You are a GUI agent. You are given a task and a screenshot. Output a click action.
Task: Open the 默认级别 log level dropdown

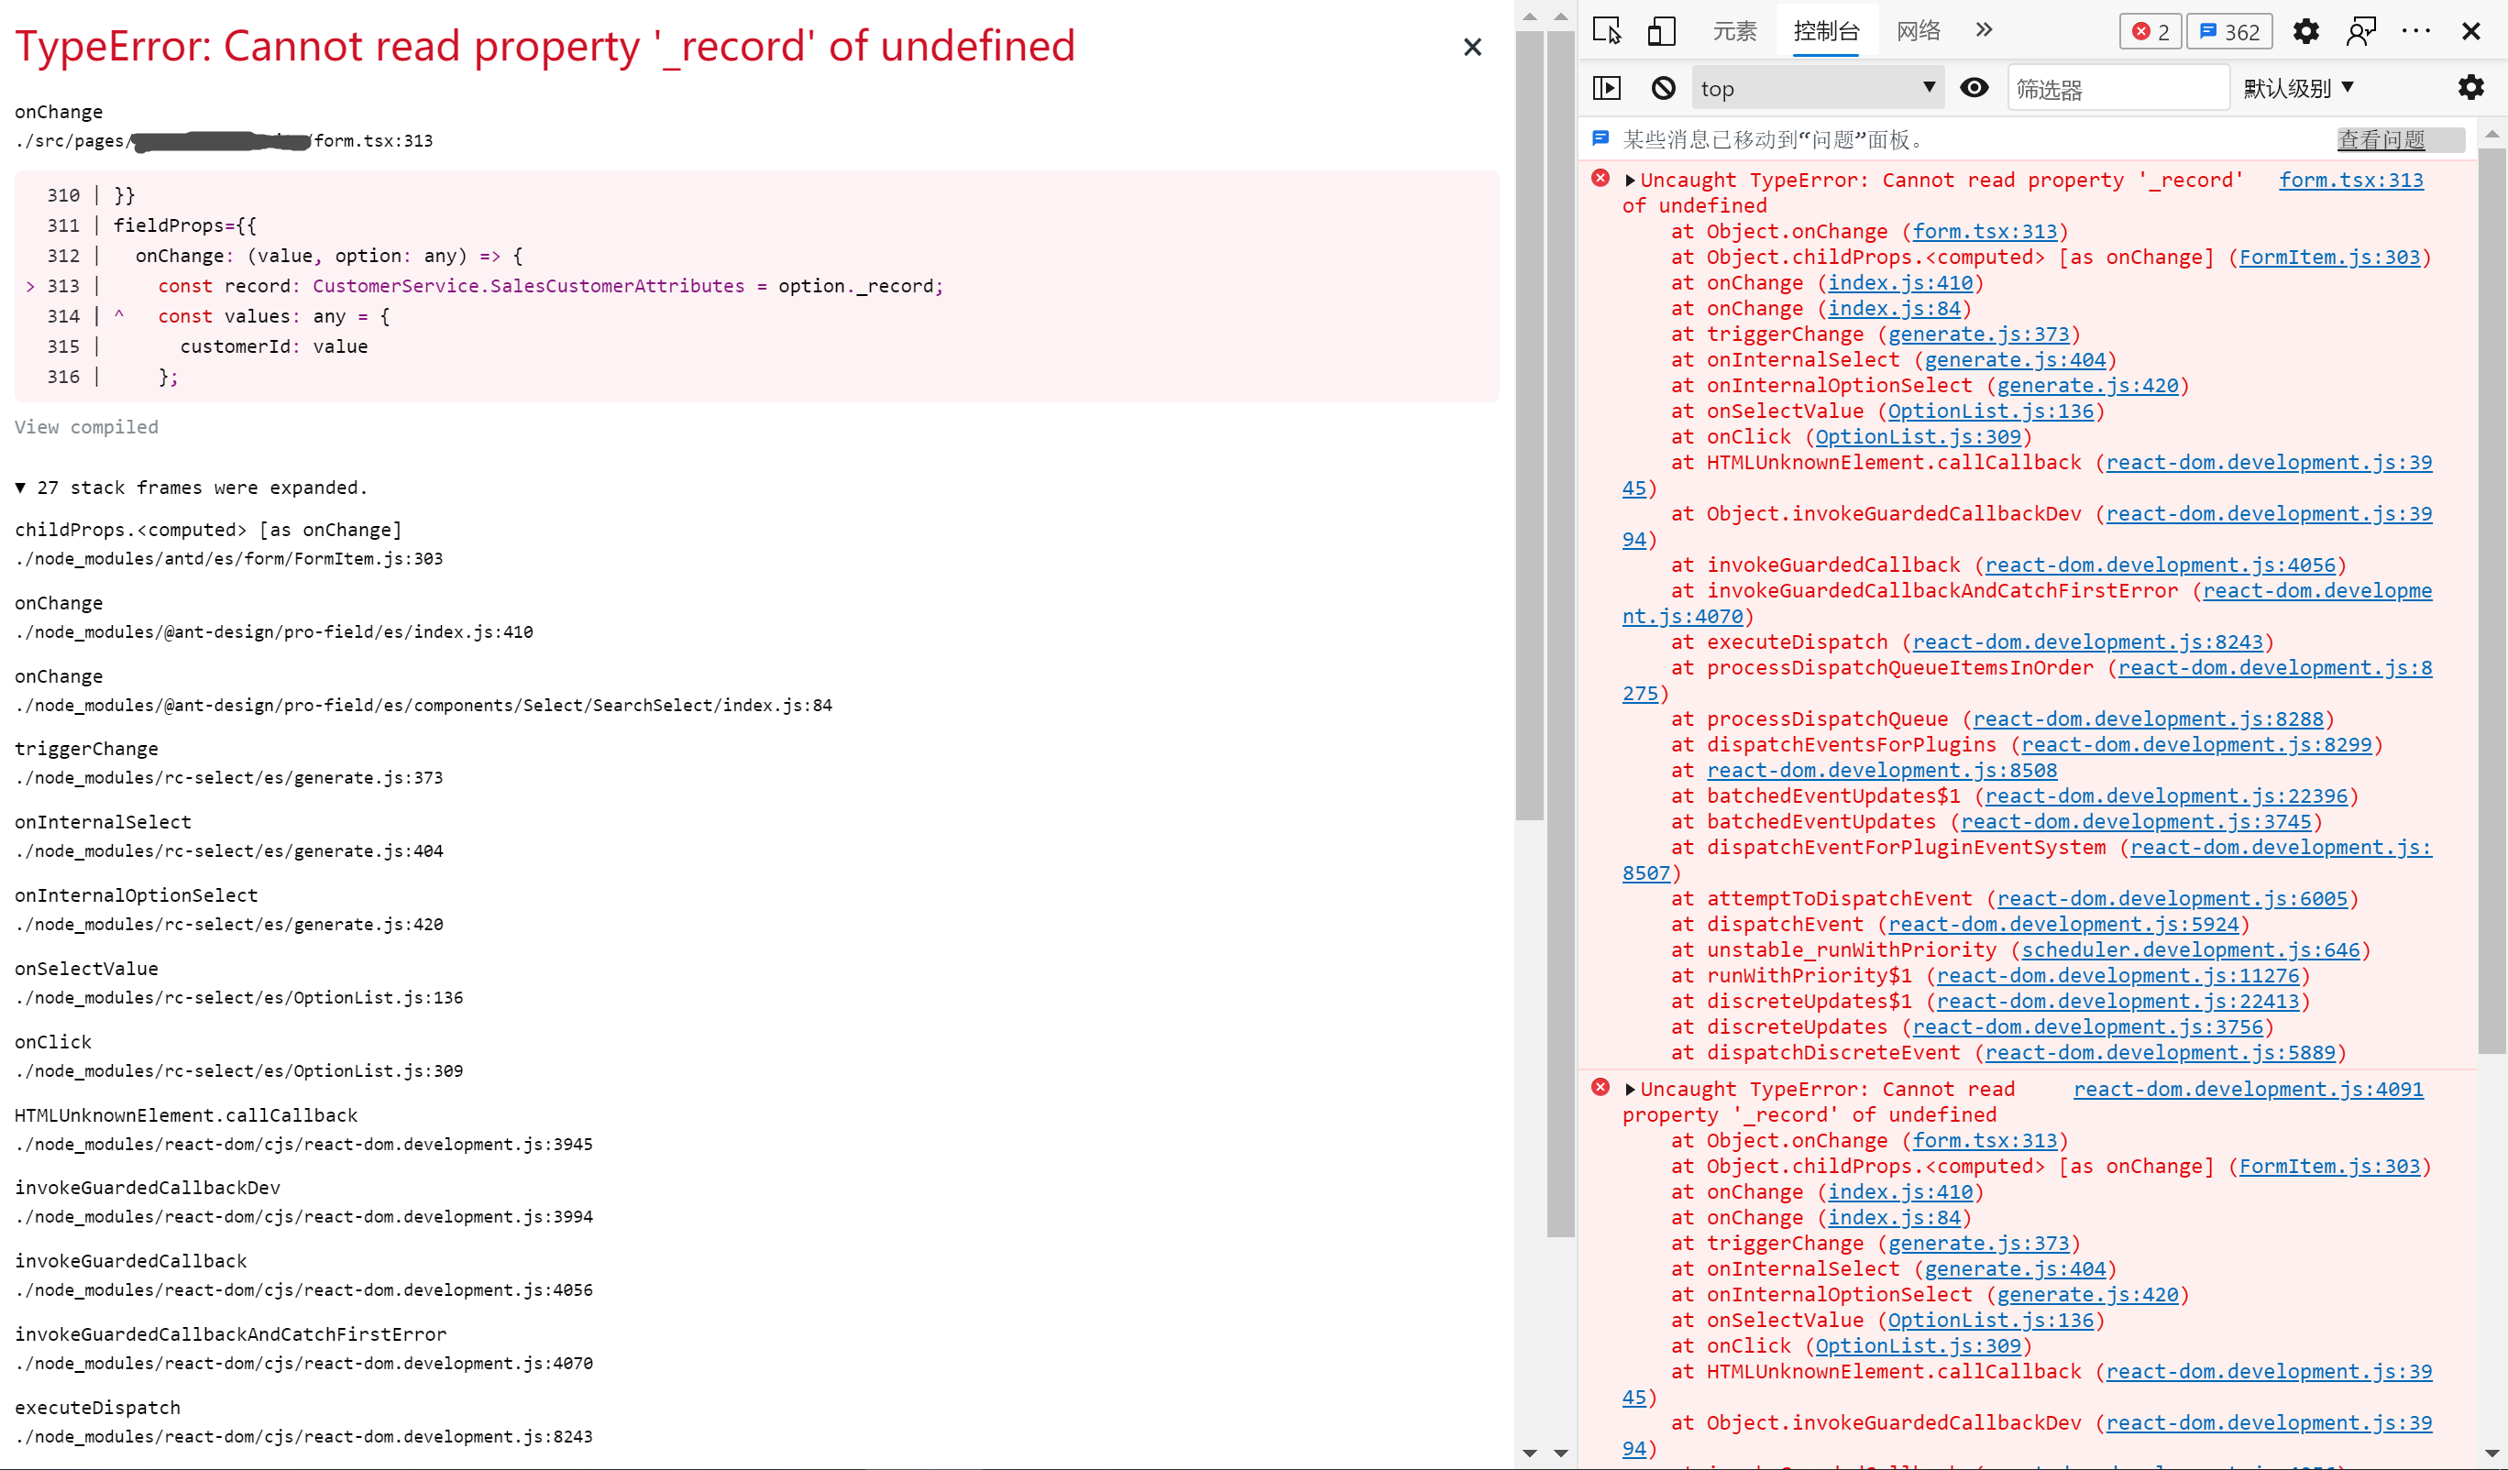(2299, 88)
